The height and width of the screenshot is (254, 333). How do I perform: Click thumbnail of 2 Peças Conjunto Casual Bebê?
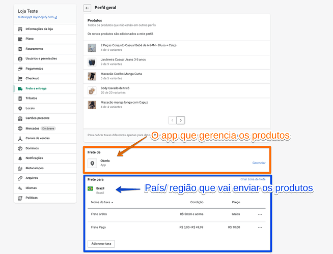tap(92, 48)
